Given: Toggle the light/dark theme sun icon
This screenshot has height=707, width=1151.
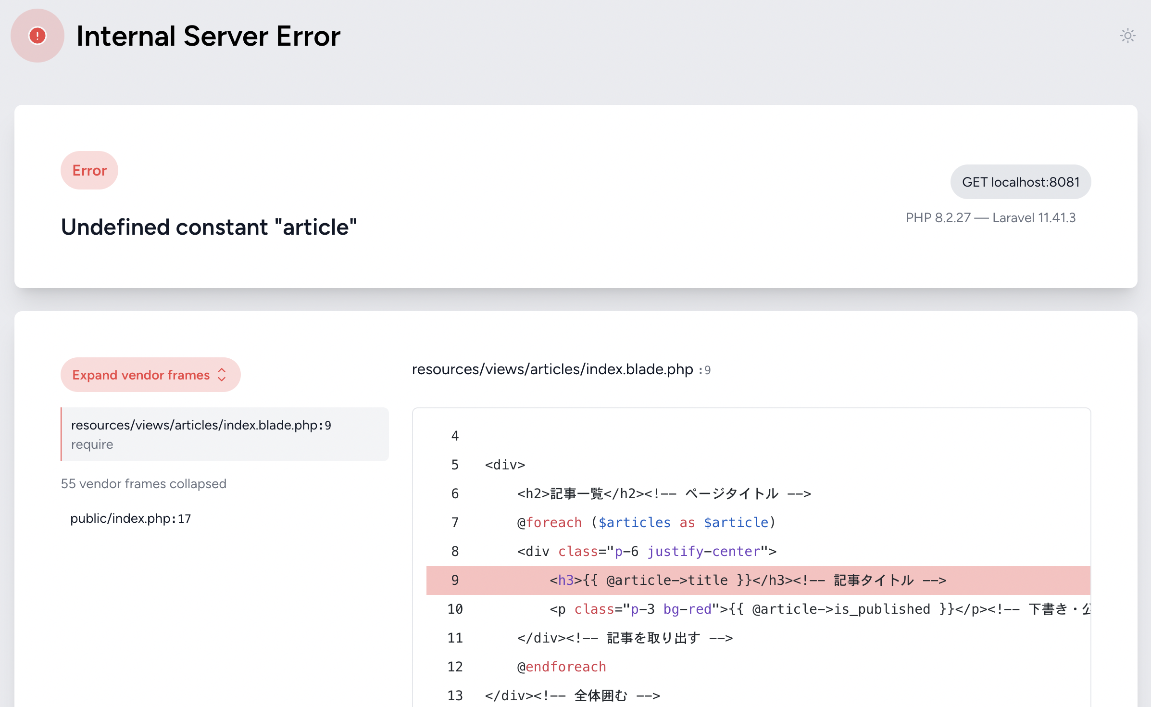Looking at the screenshot, I should (x=1127, y=36).
